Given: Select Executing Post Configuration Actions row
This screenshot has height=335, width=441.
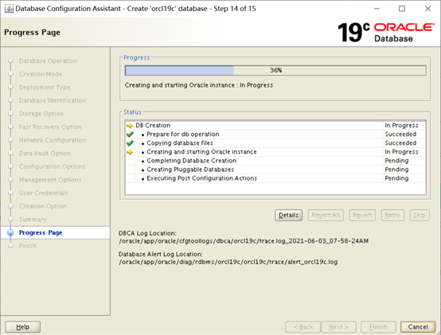Looking at the screenshot, I should click(x=275, y=178).
